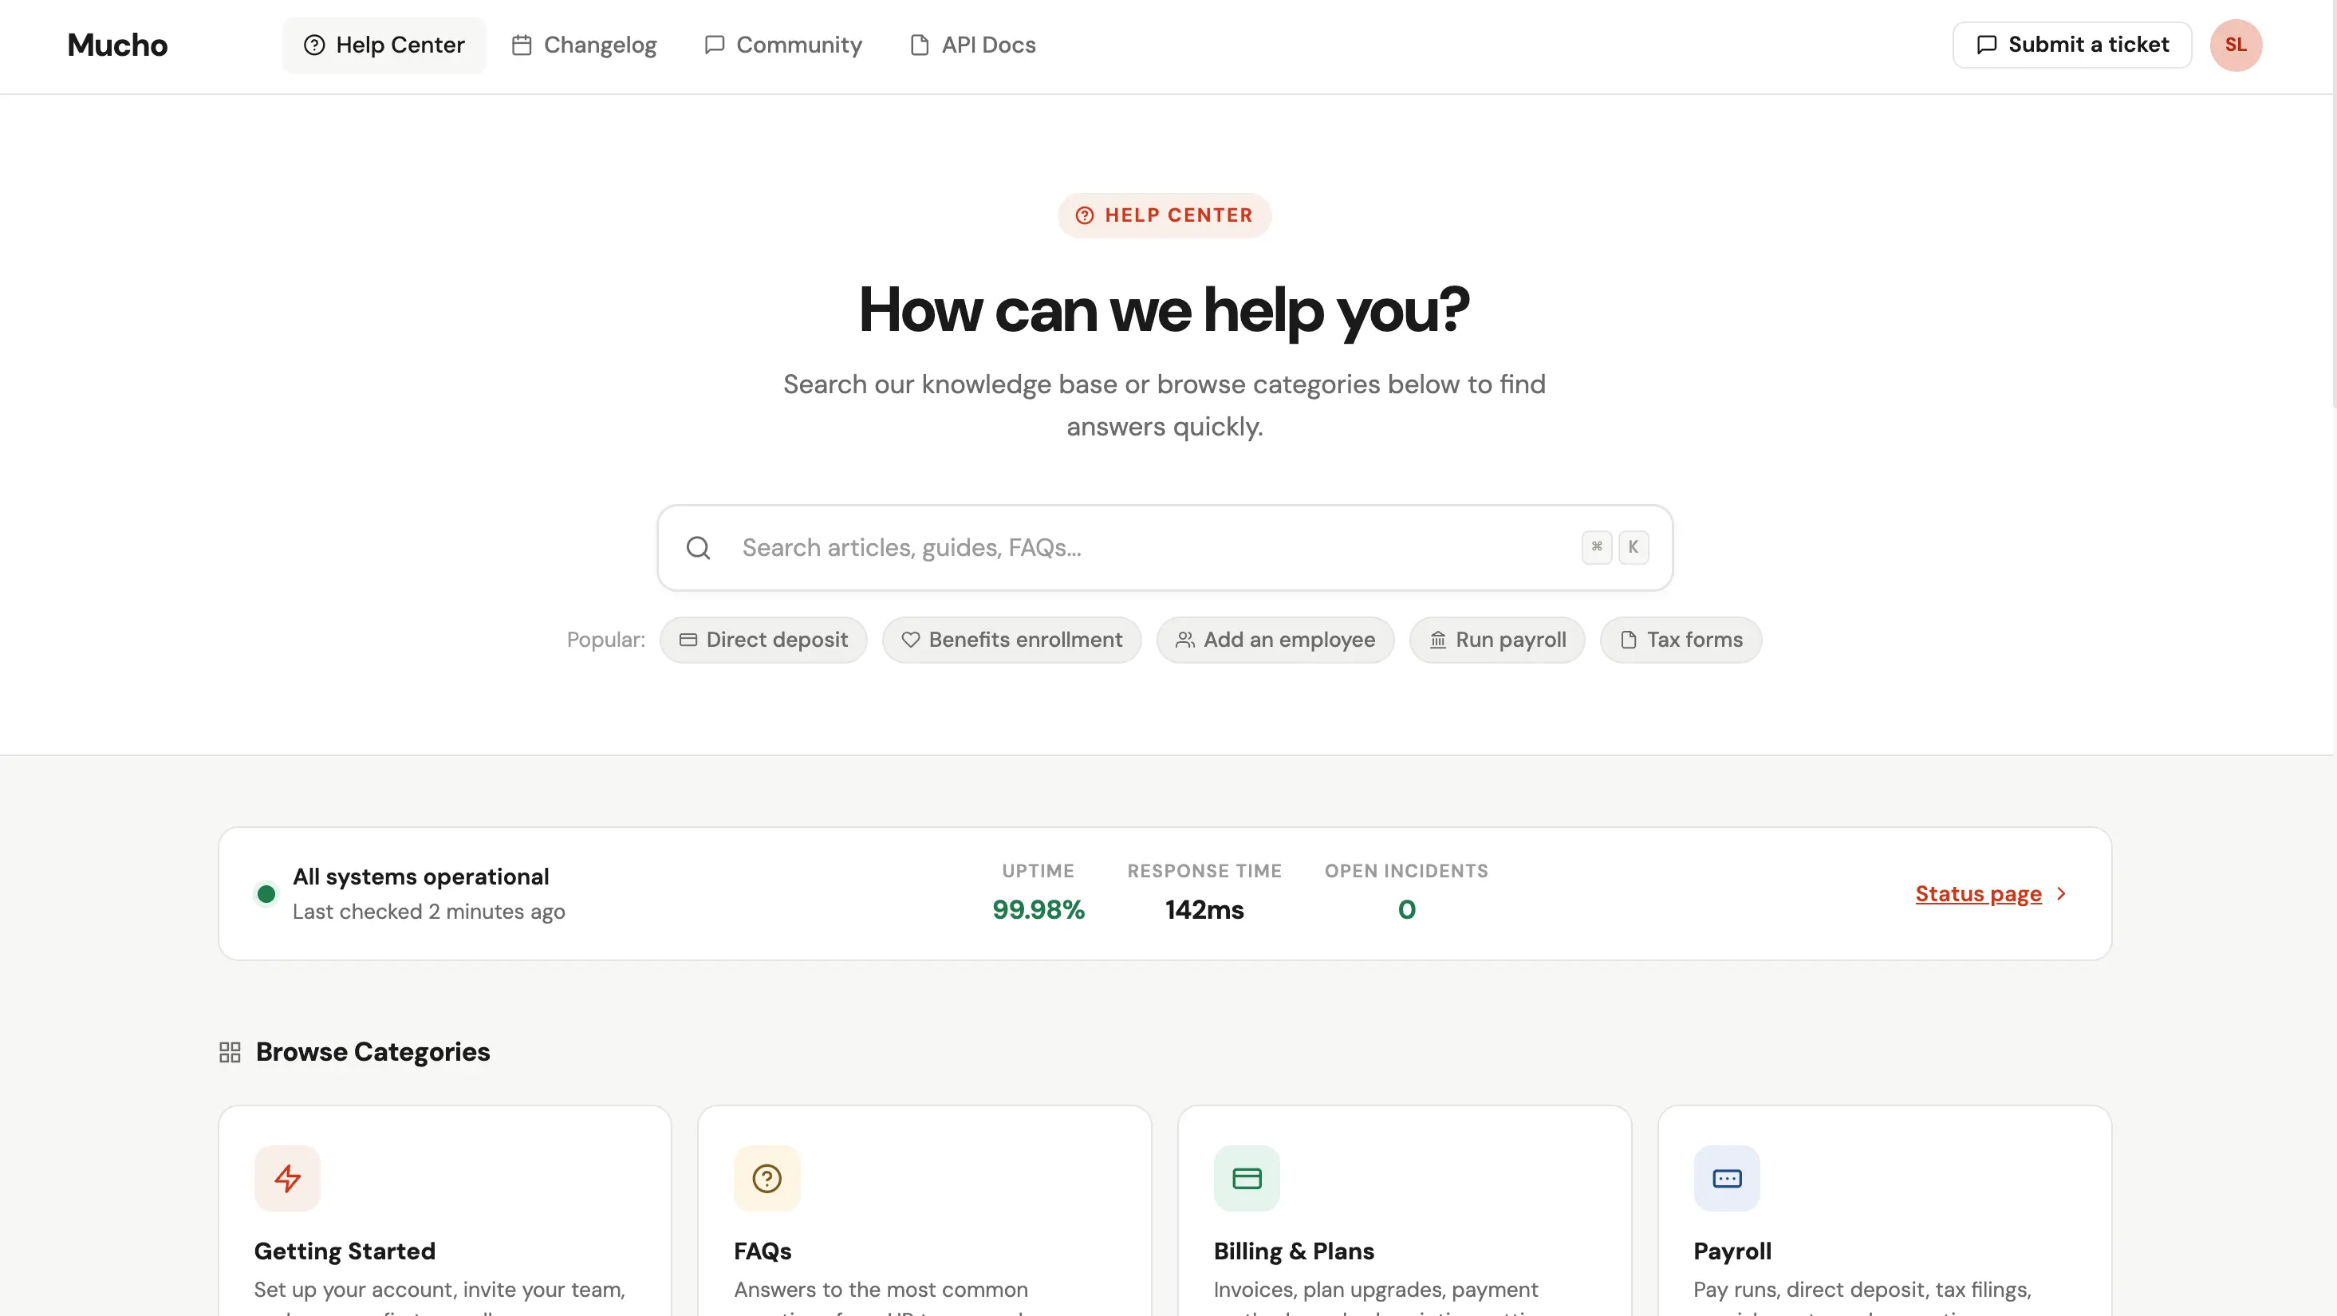Select the Add an employee chip
Screen dimensions: 2337x1316
pos(1275,640)
